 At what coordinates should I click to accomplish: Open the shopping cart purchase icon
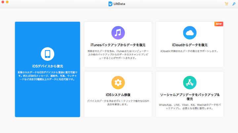pos(226,4)
